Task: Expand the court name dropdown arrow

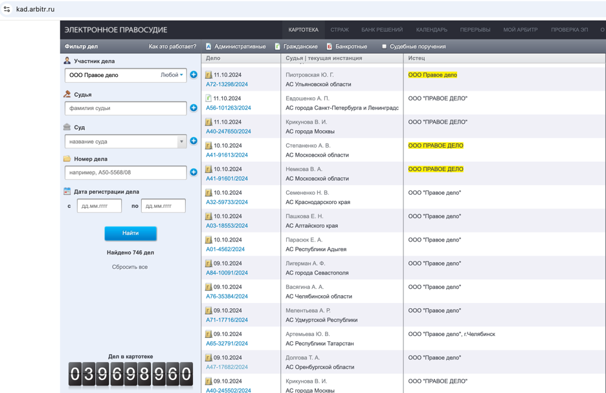Action: pyautogui.click(x=182, y=141)
